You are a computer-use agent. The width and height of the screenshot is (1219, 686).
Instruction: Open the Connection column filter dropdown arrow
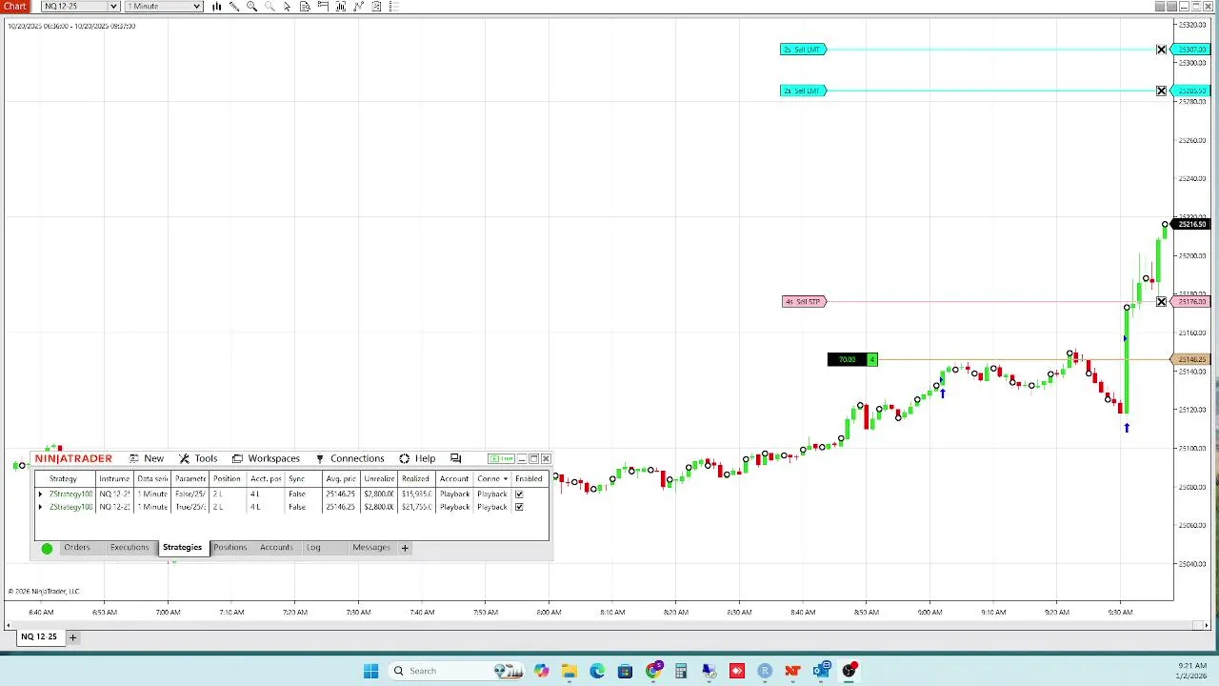pos(505,478)
